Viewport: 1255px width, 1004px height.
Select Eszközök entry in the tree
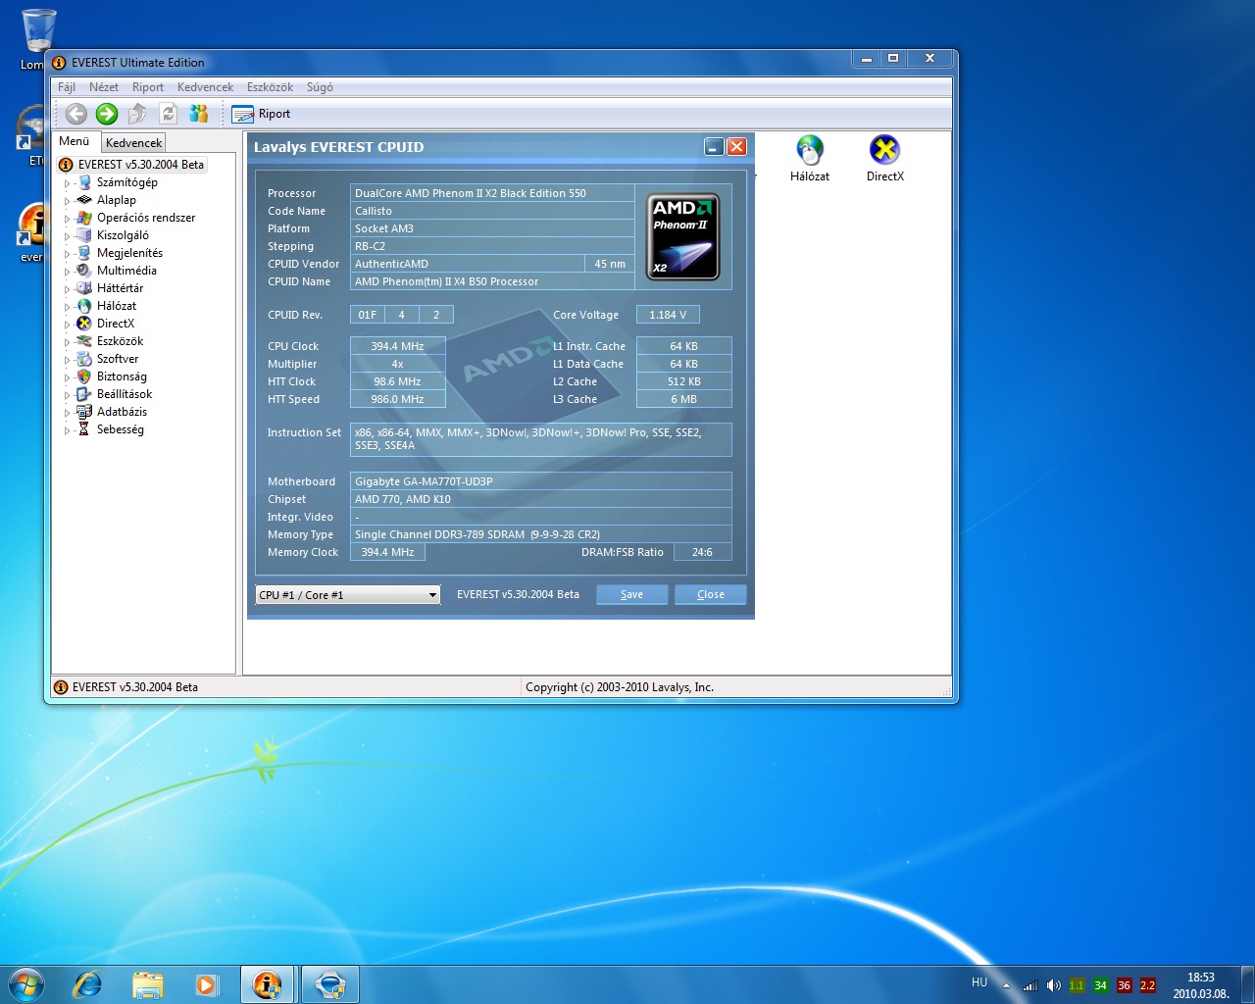[x=120, y=341]
